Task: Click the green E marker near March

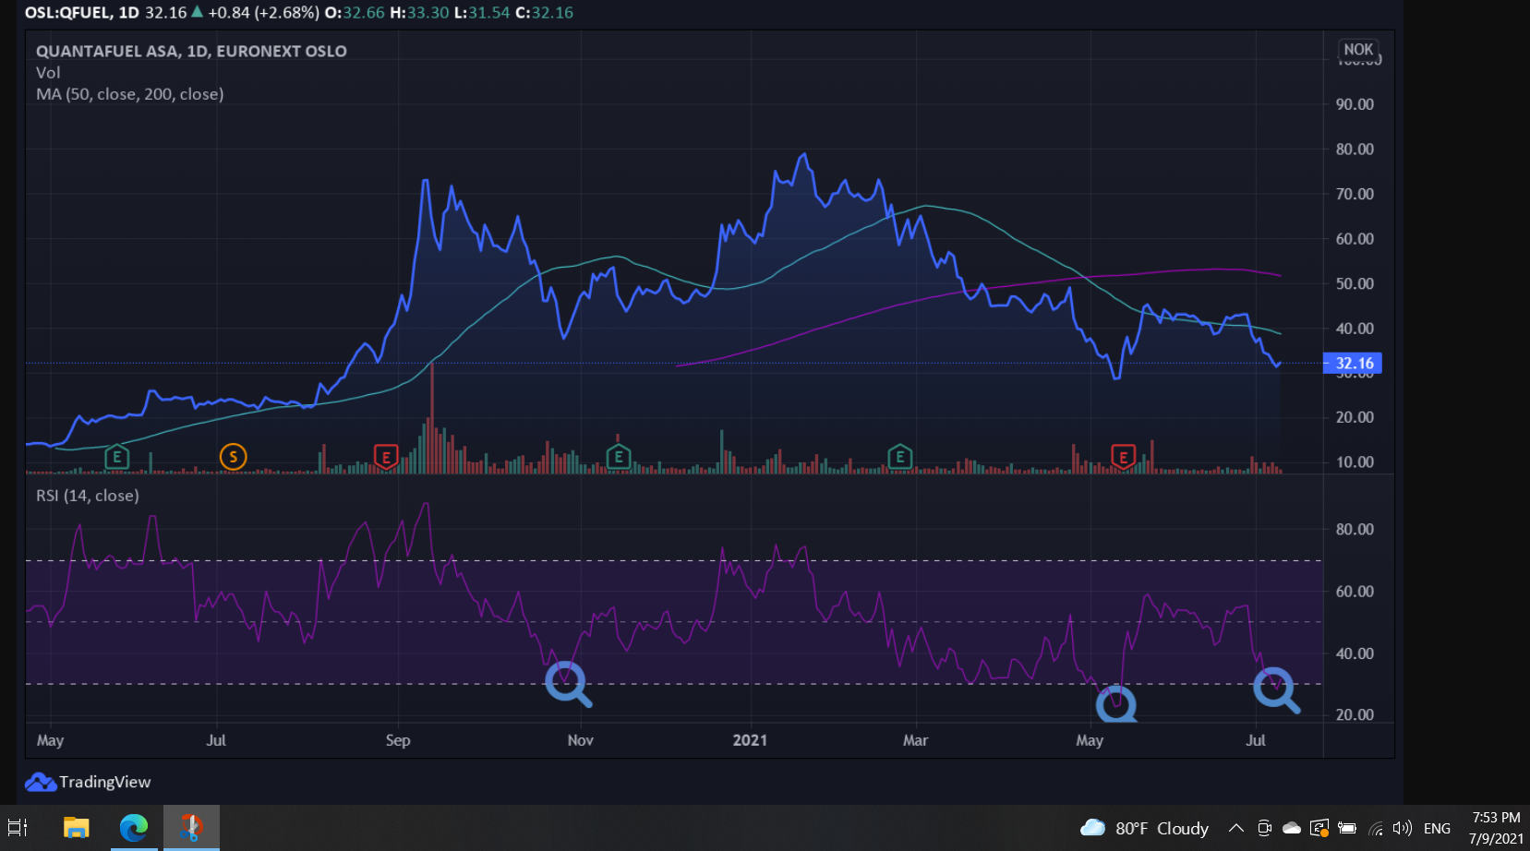Action: tap(900, 456)
